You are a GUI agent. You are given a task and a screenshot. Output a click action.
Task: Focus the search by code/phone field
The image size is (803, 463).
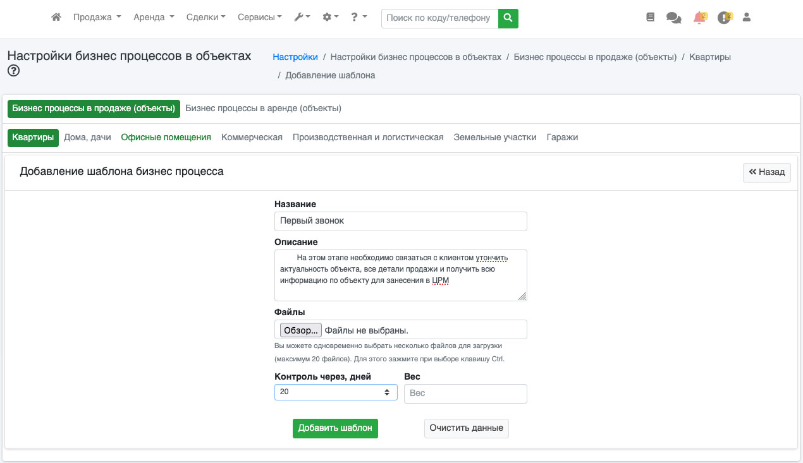click(439, 18)
